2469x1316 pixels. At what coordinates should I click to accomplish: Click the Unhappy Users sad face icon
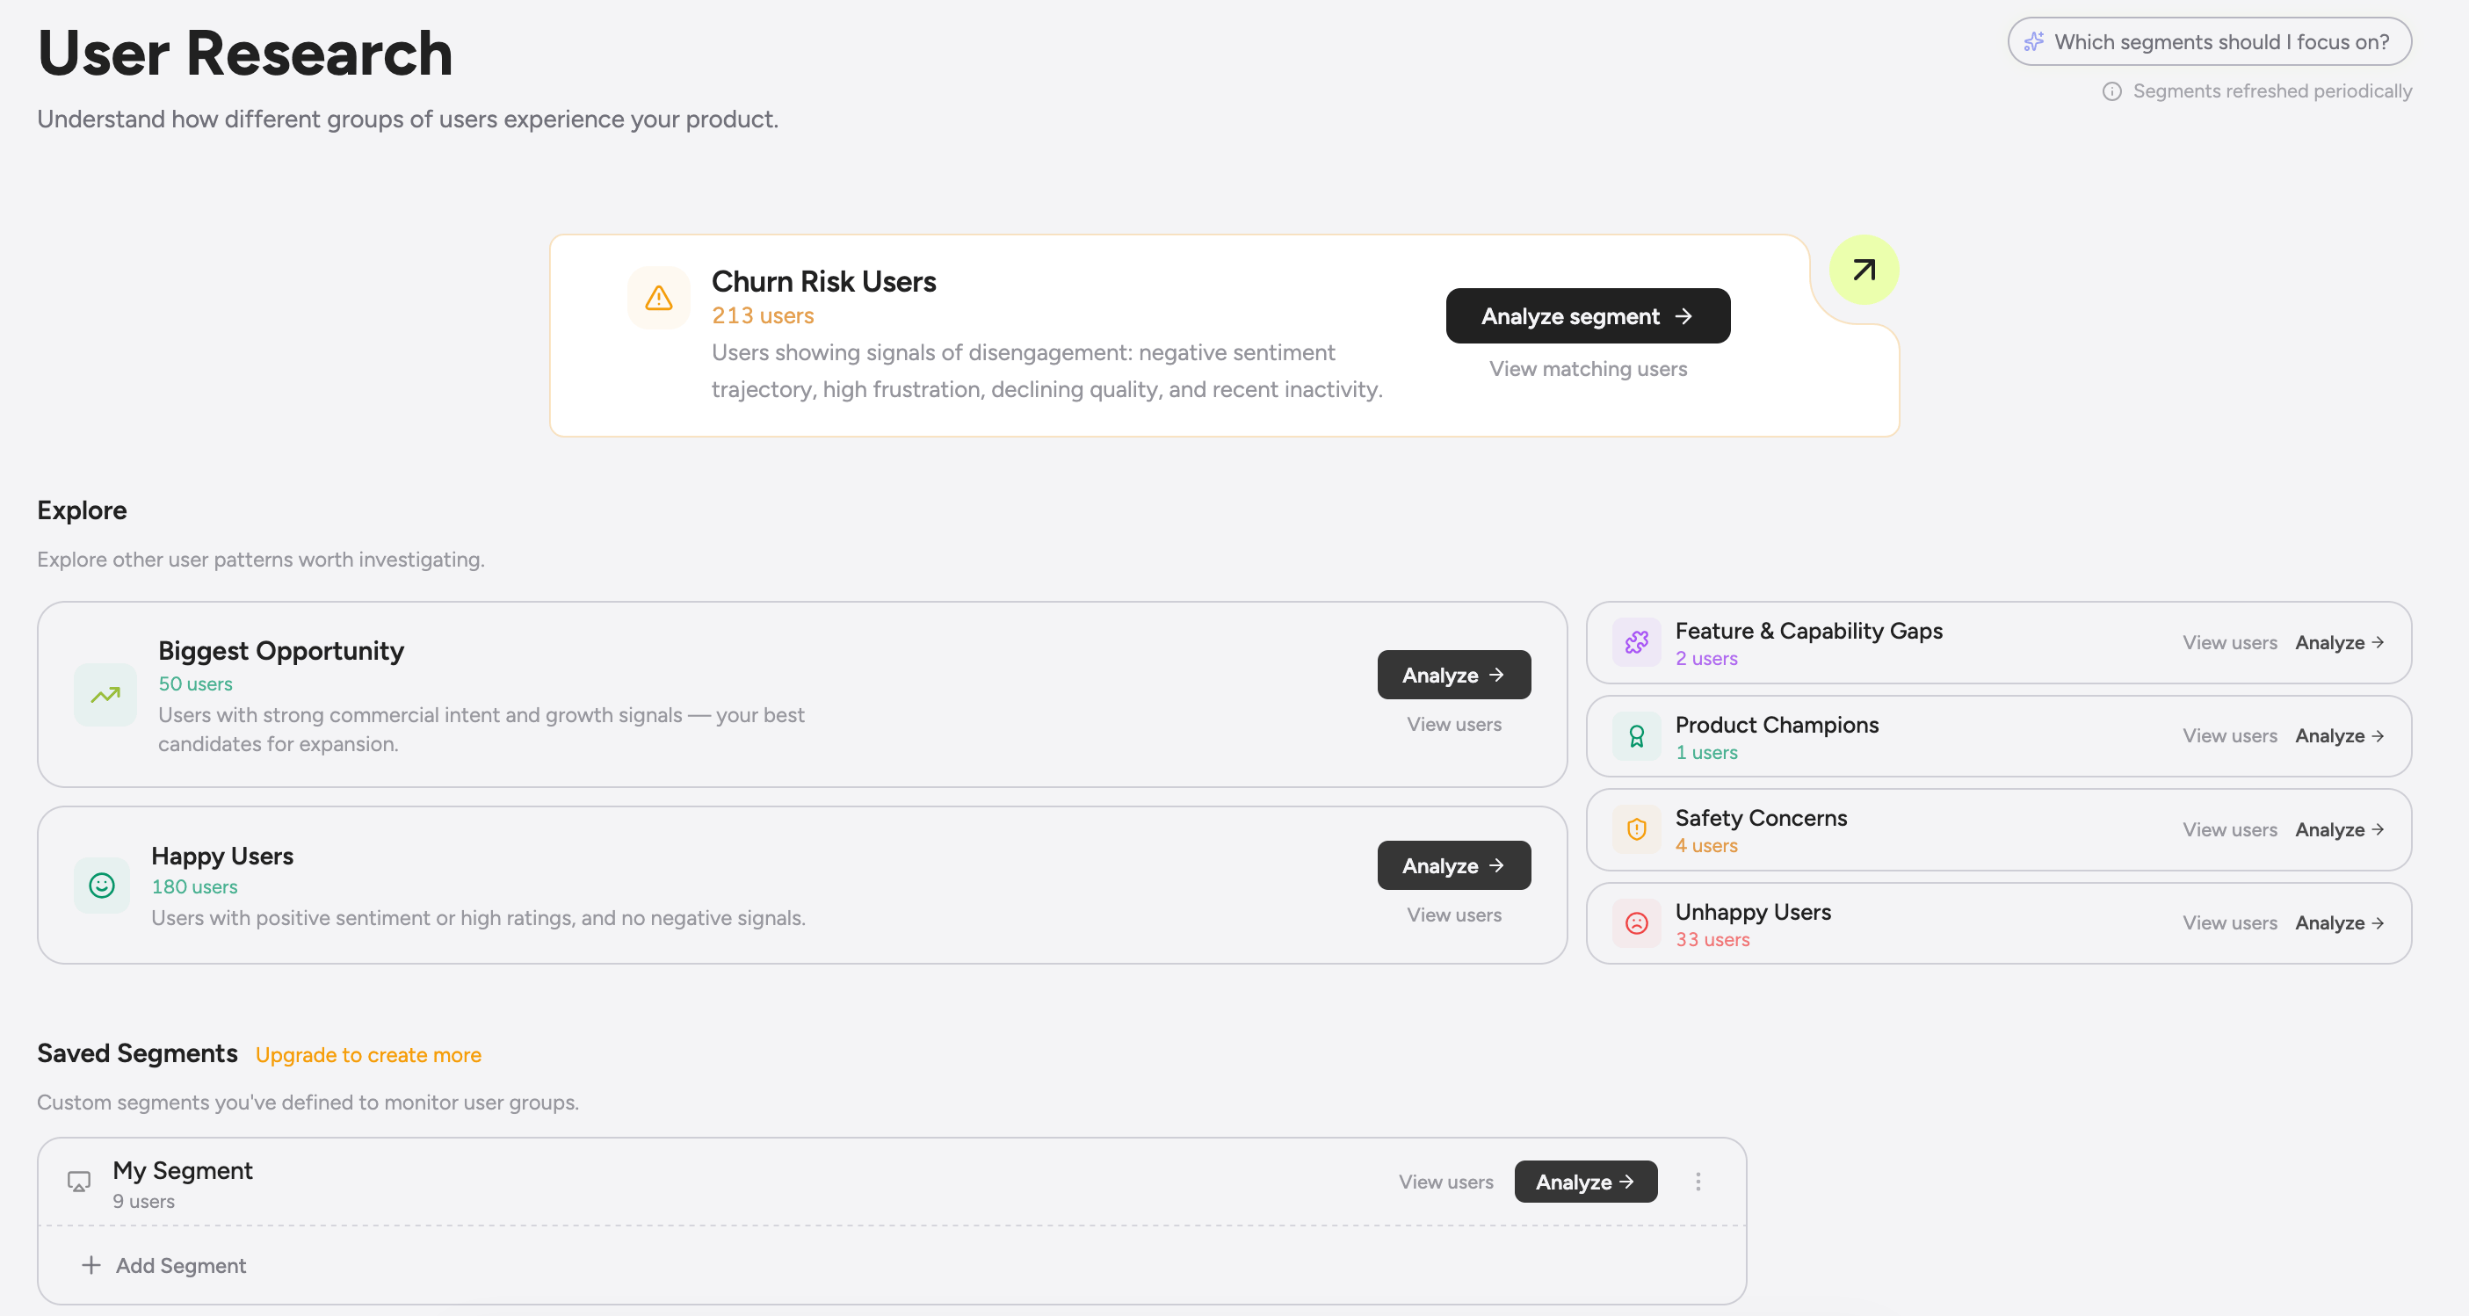tap(1636, 923)
